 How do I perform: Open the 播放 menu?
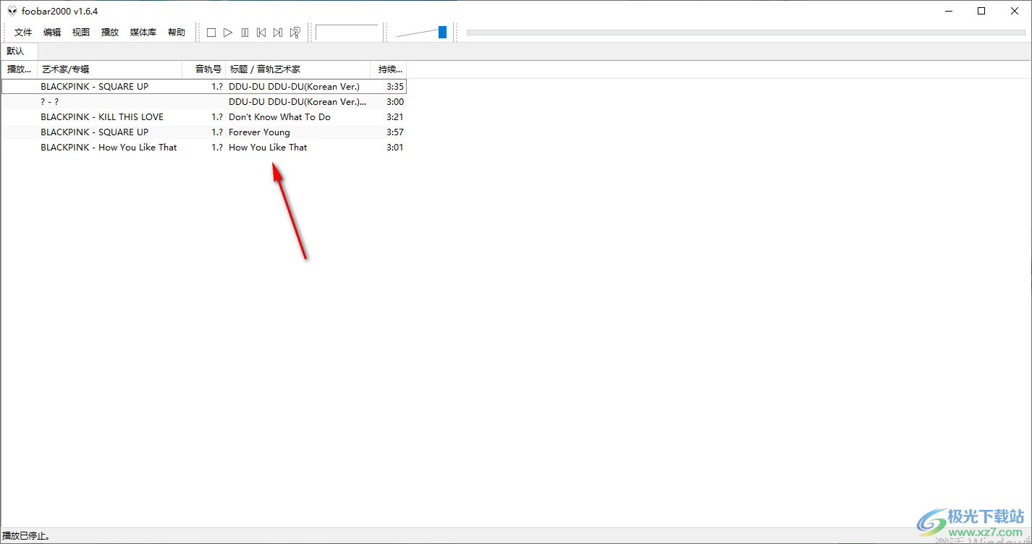point(110,33)
